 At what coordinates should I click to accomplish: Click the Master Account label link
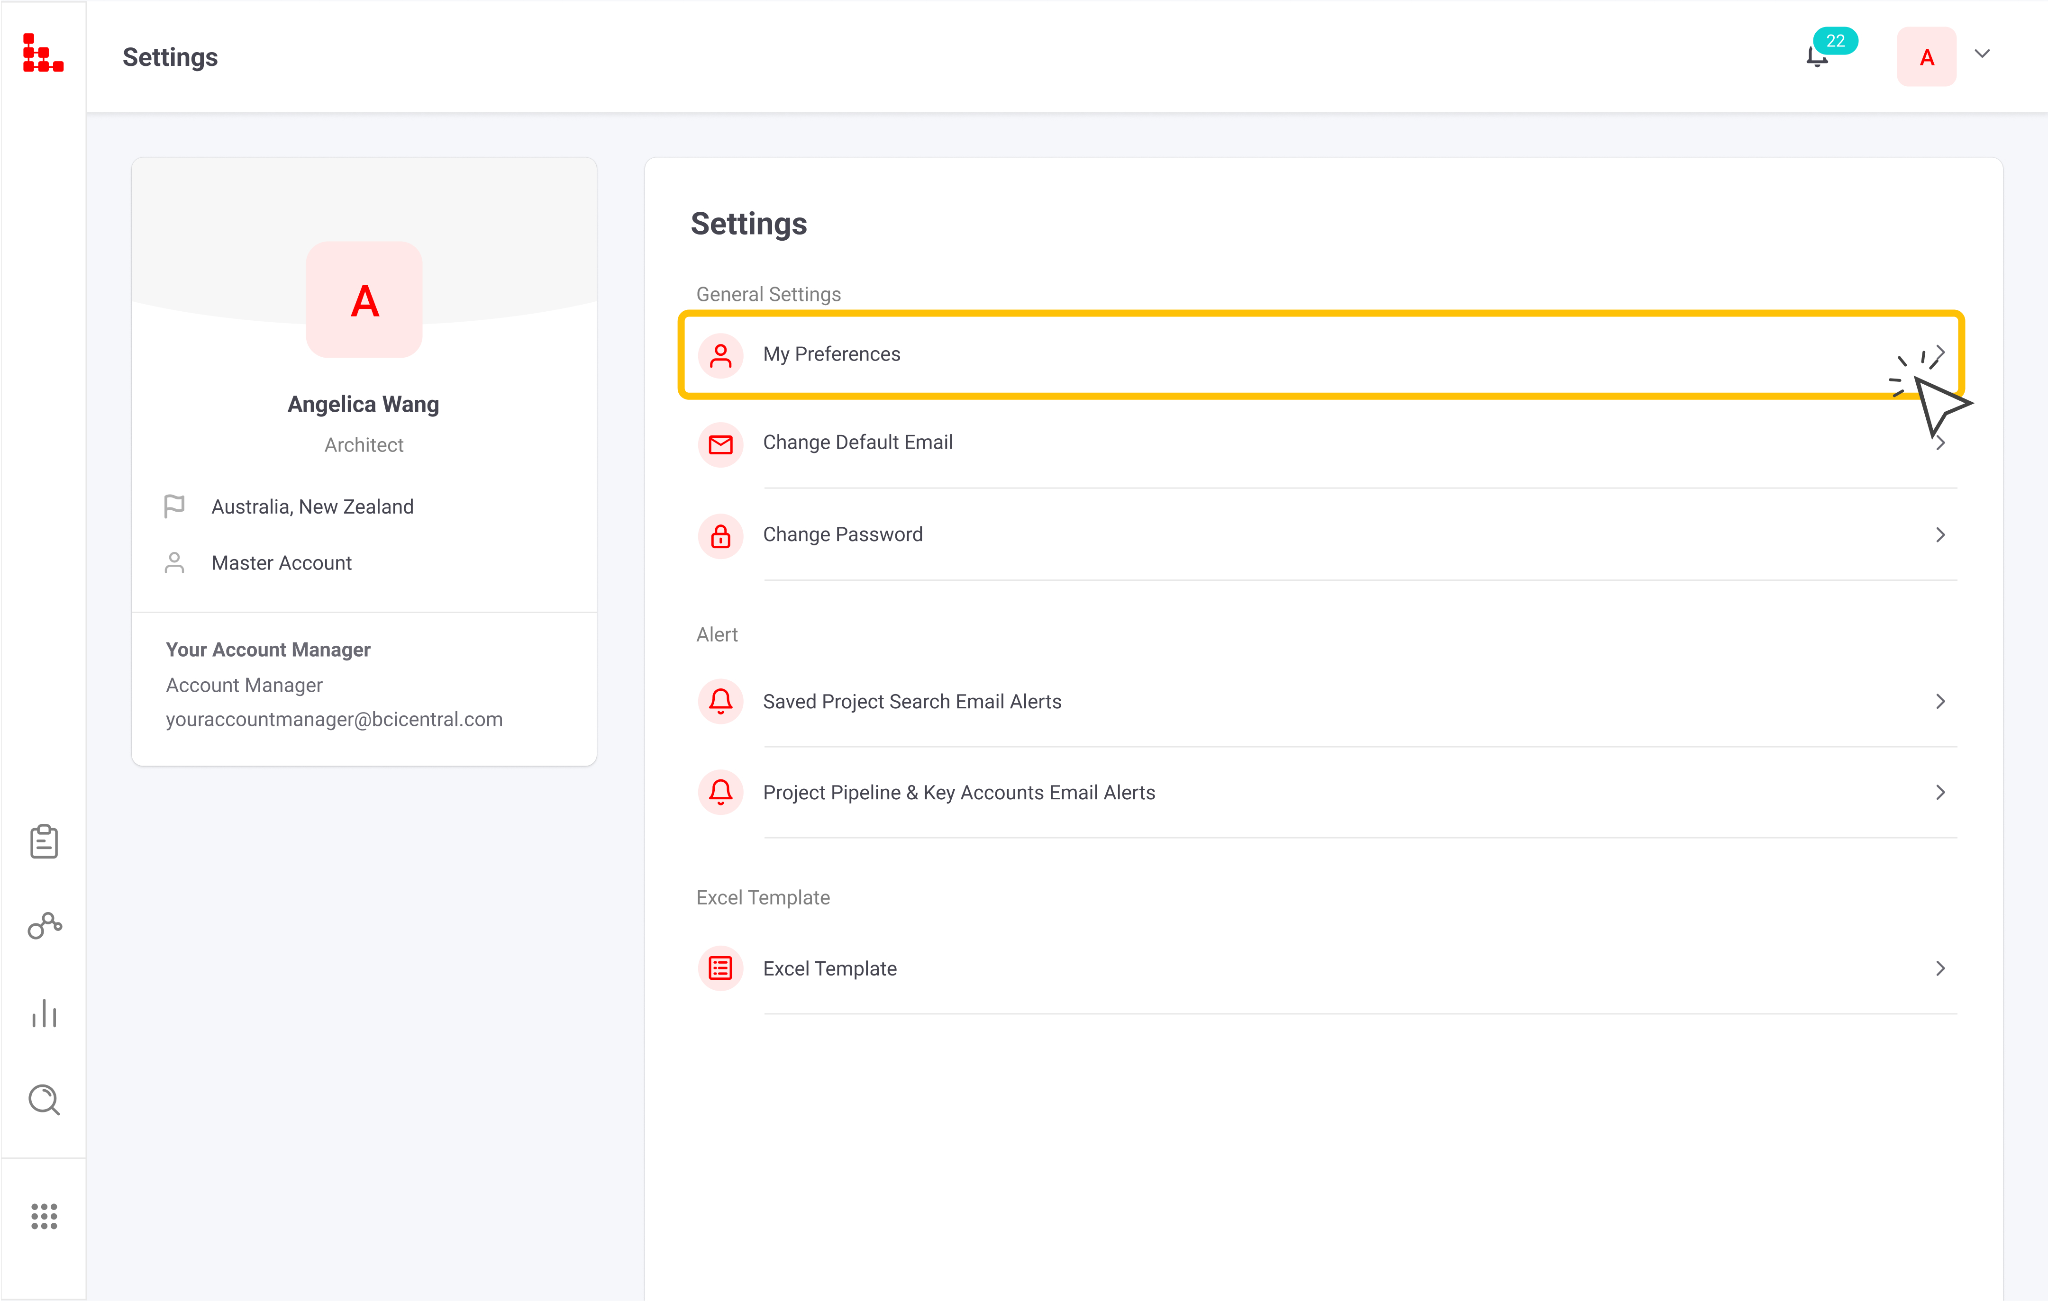[x=282, y=562]
